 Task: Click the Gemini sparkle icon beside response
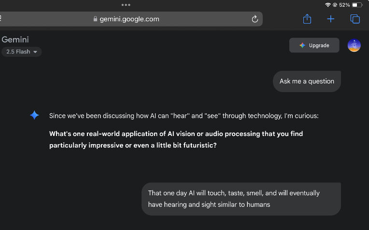coord(34,115)
